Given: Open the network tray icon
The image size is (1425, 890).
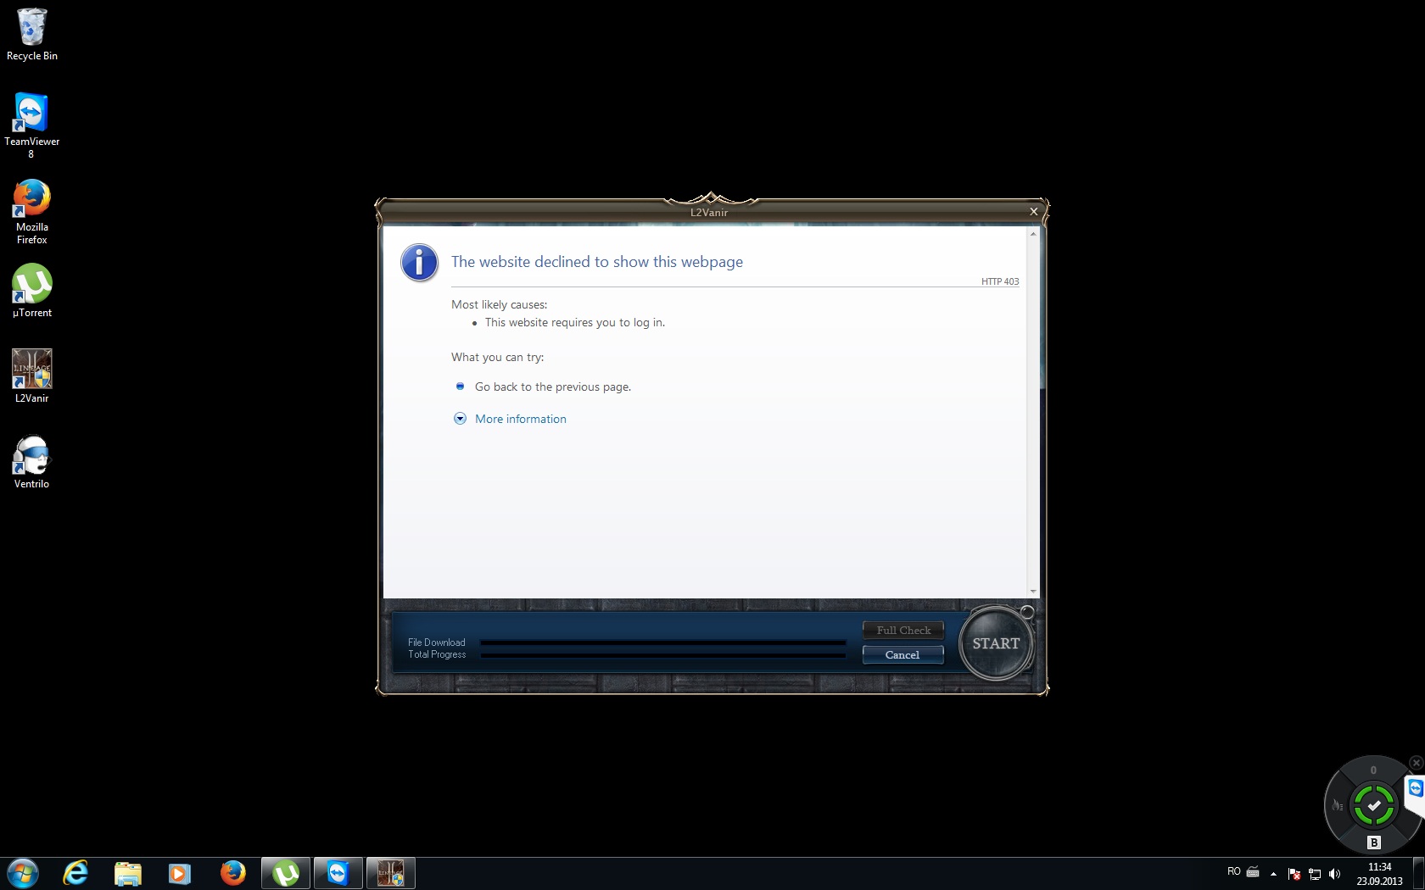Looking at the screenshot, I should pos(1315,874).
